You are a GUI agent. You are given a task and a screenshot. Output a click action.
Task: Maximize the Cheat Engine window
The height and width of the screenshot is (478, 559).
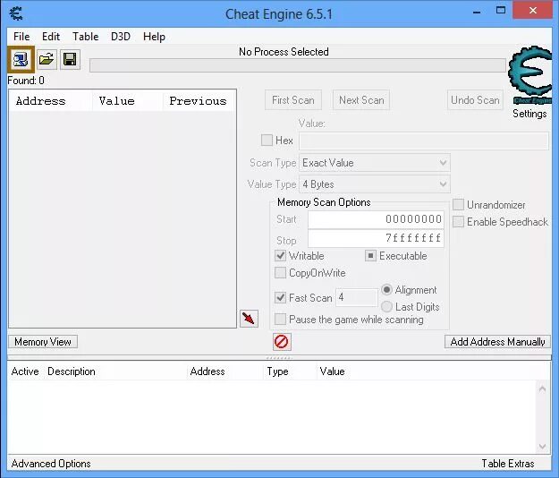501,11
